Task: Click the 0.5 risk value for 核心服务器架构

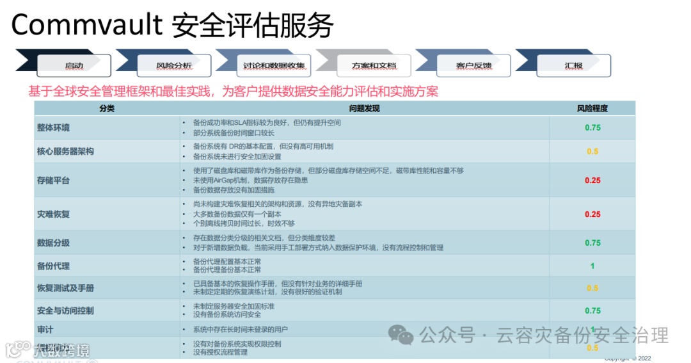Action: tap(592, 151)
